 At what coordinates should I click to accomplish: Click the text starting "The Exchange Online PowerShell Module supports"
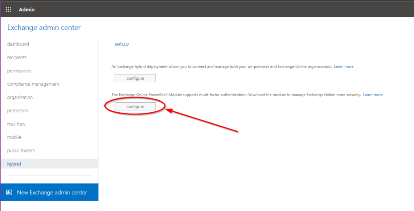coord(236,95)
